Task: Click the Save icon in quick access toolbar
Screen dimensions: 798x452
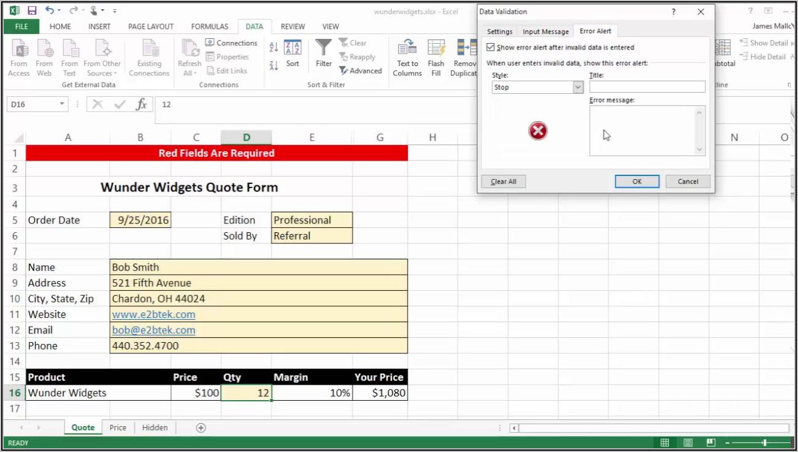Action: [x=32, y=10]
